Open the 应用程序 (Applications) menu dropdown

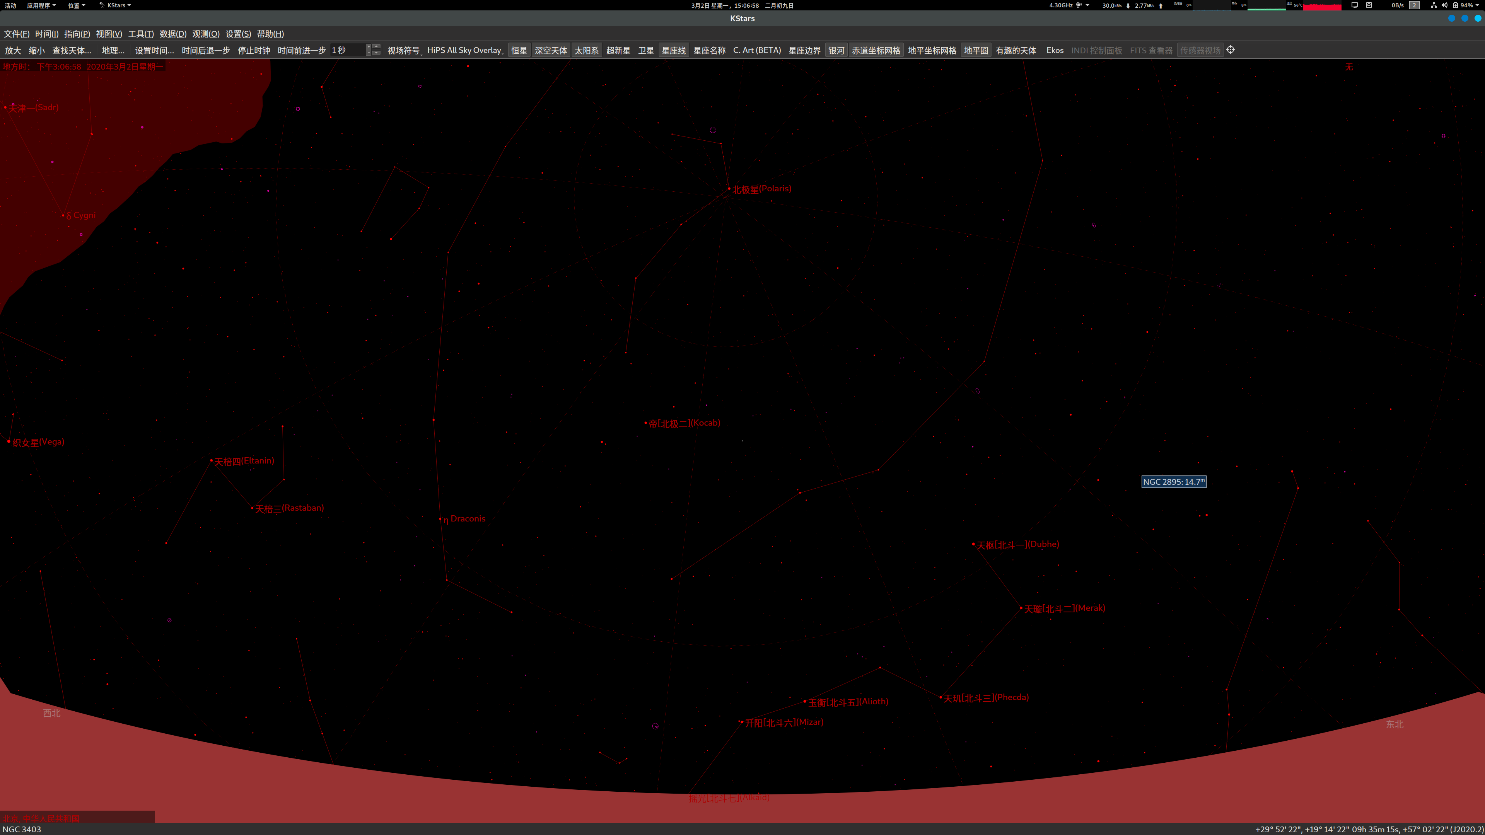pos(41,5)
